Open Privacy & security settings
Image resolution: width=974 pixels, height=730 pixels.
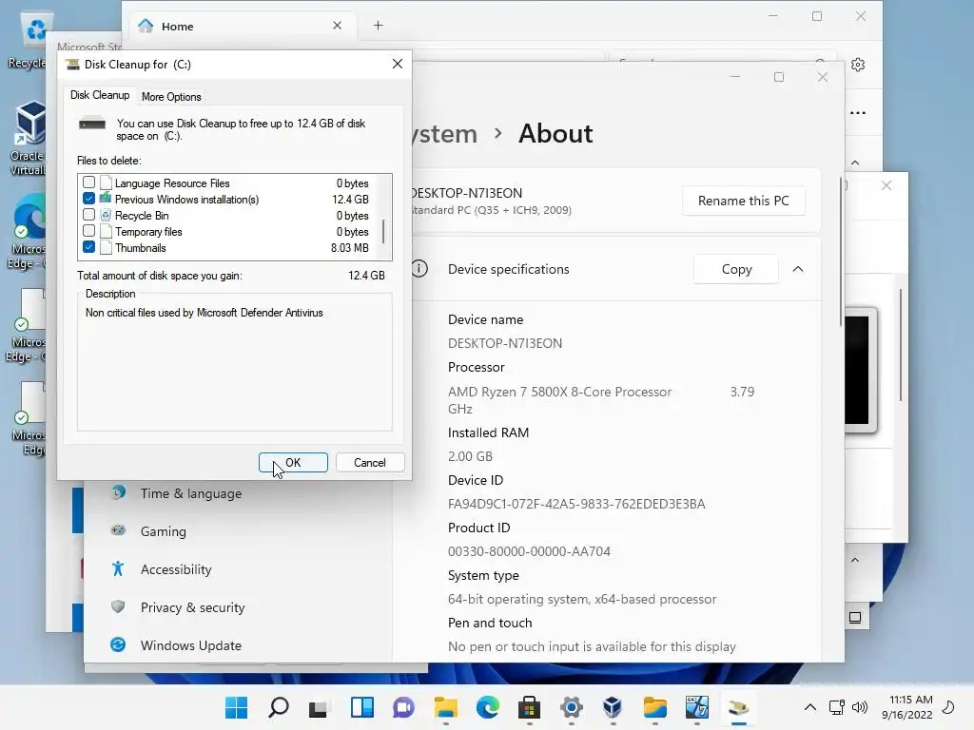click(x=192, y=607)
